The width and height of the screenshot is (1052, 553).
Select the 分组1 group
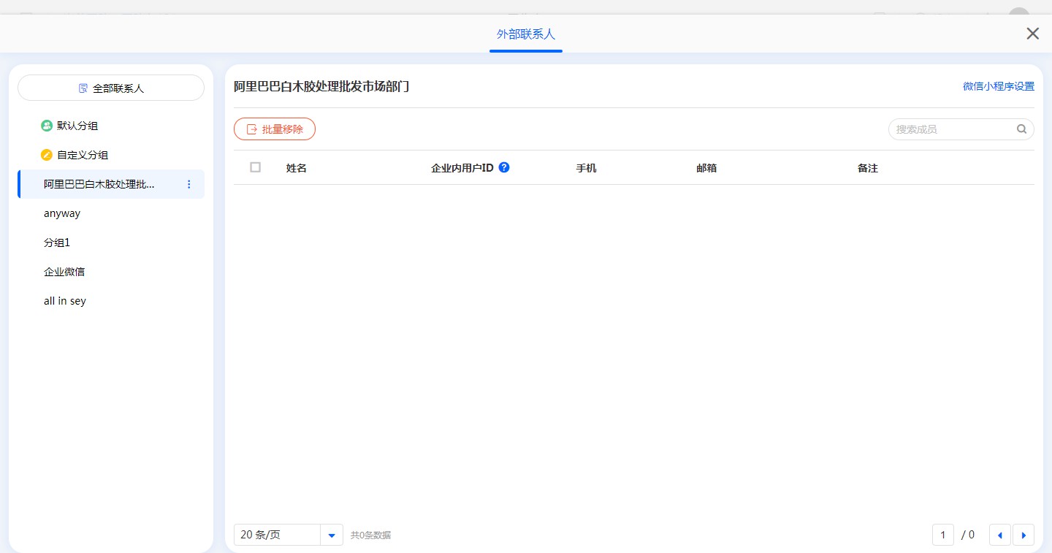[57, 243]
